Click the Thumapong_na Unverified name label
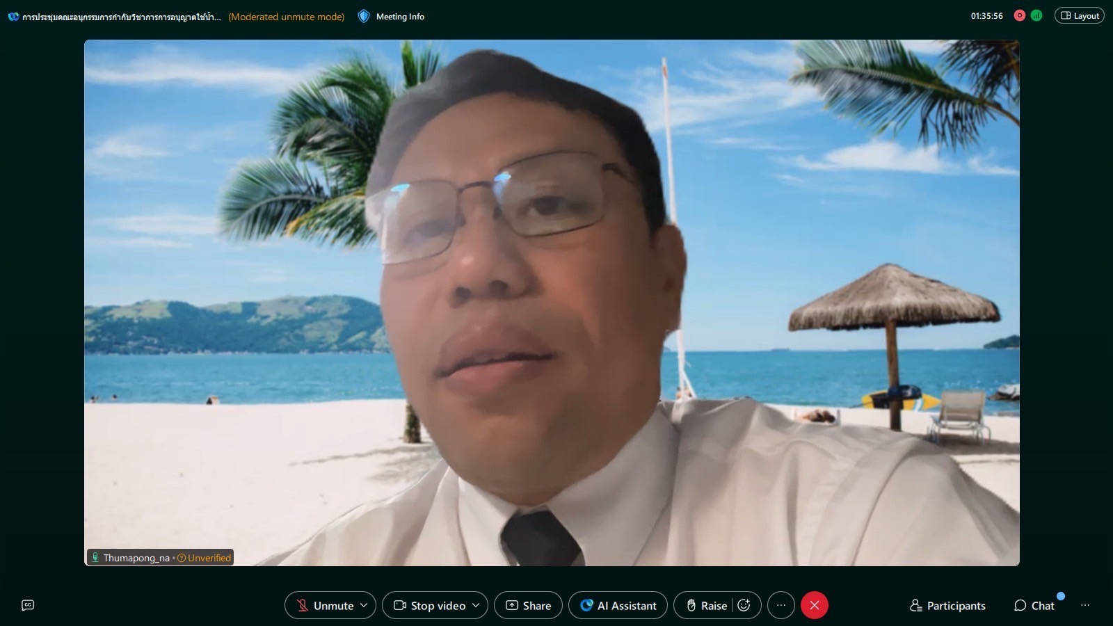Image resolution: width=1113 pixels, height=626 pixels. pyautogui.click(x=161, y=558)
